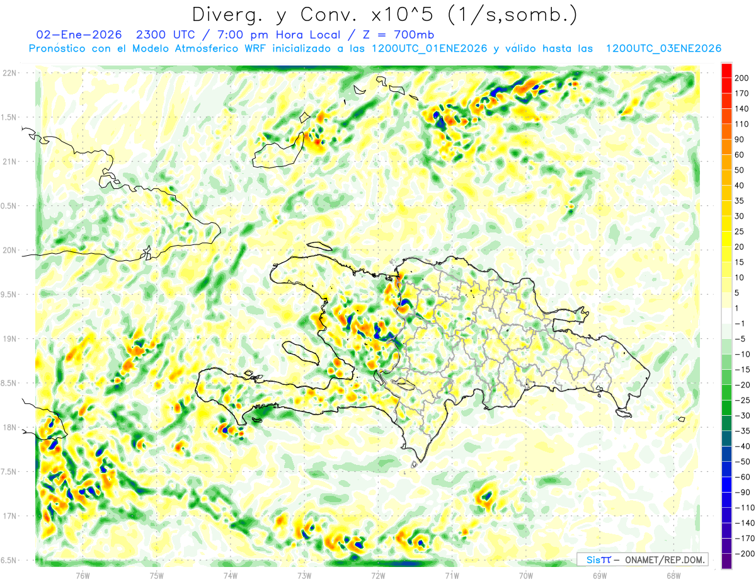Click the dark purple swatch below -200

(726, 562)
